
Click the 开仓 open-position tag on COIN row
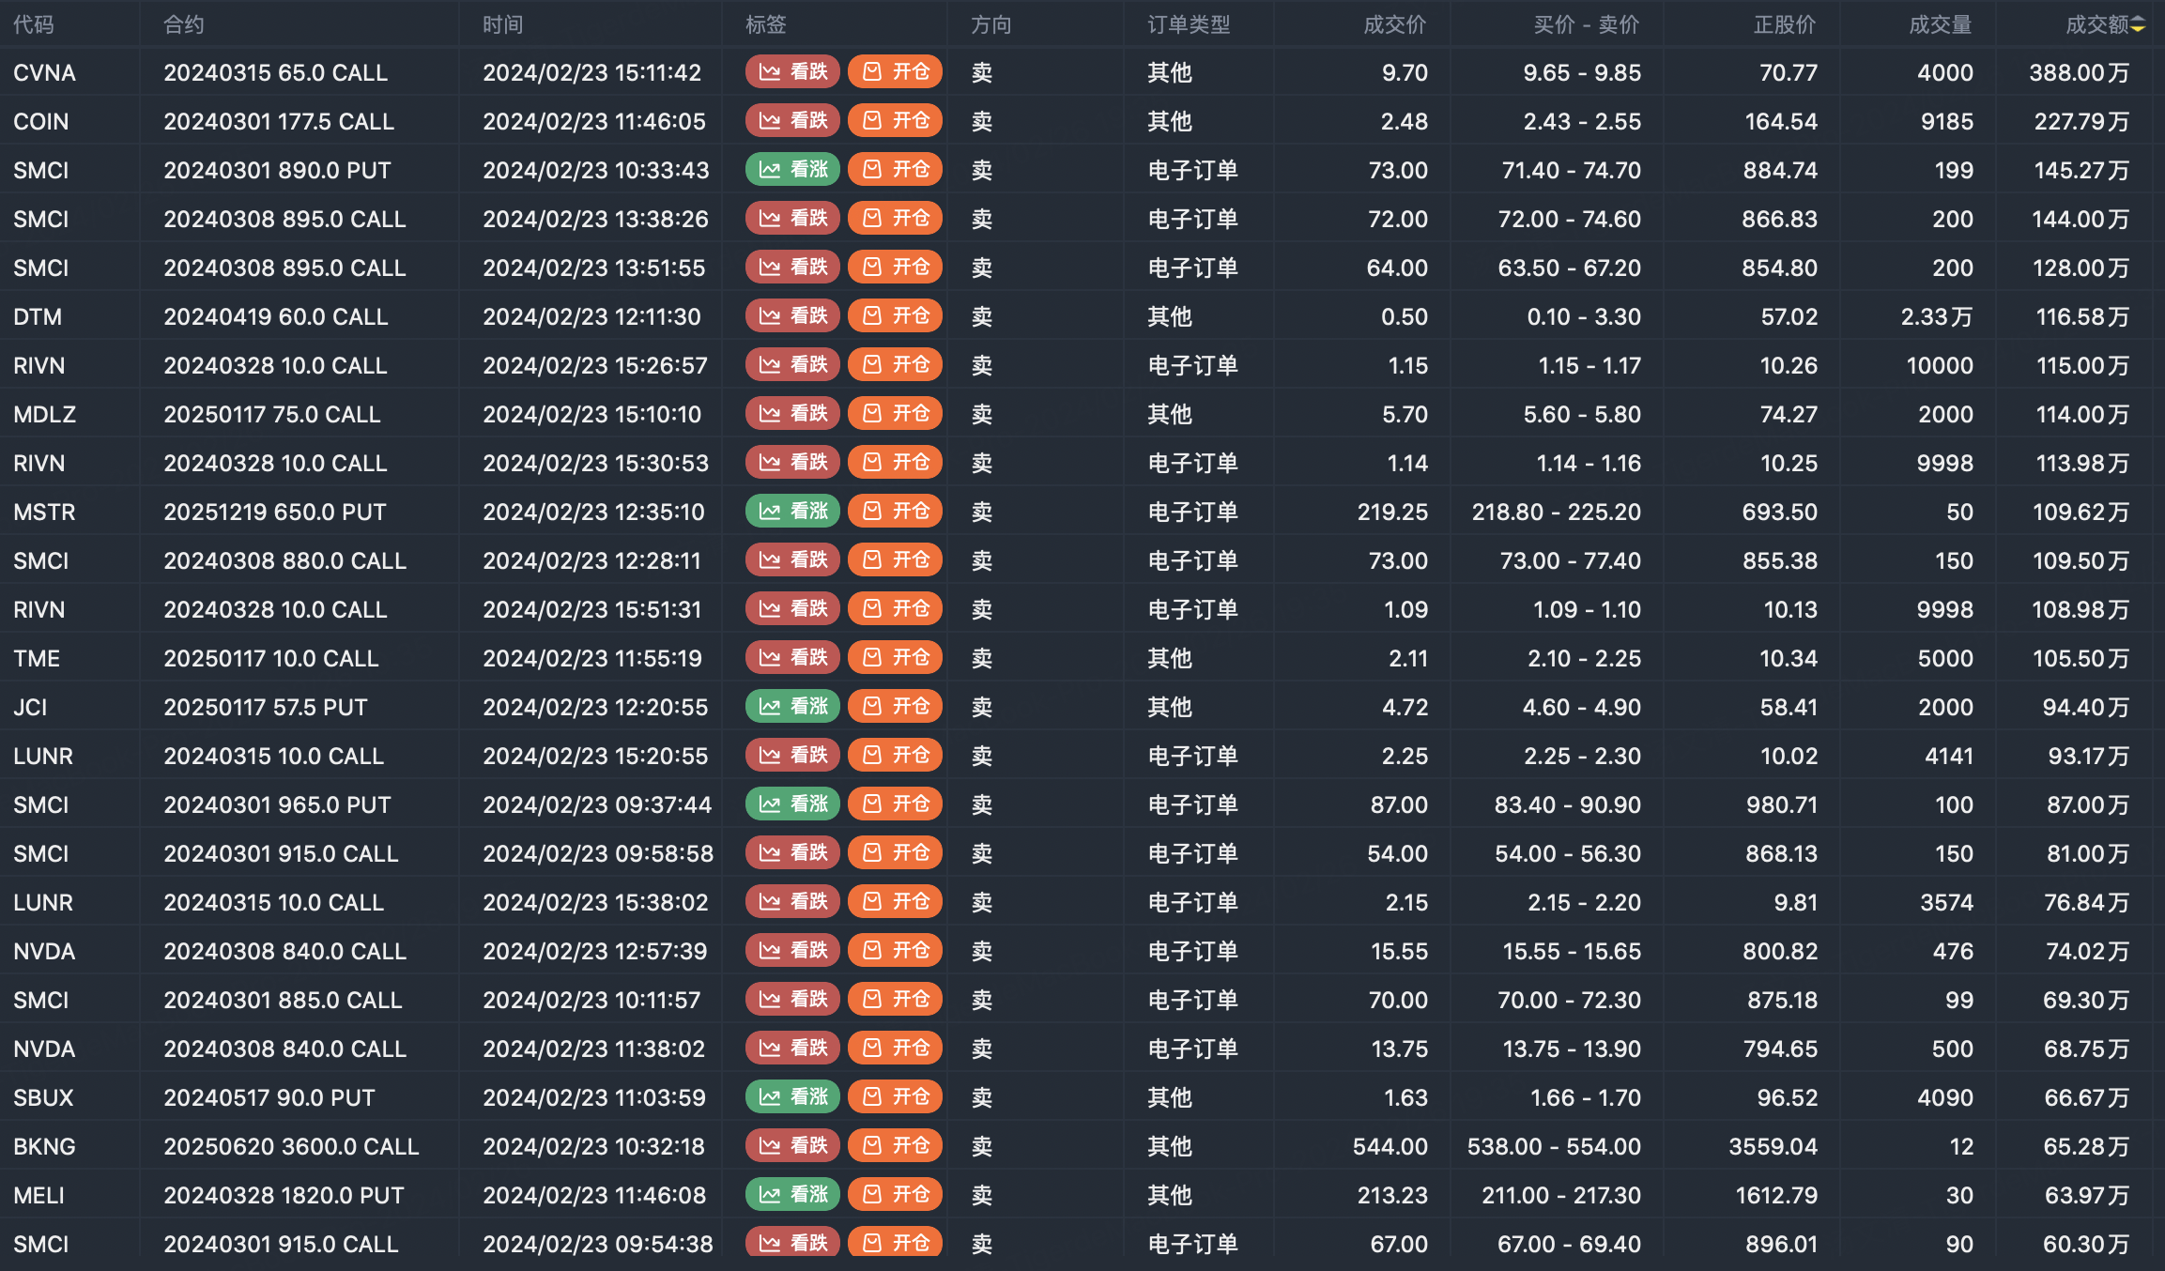point(895,121)
